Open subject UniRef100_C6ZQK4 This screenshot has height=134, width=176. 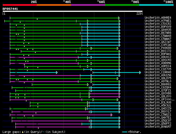click(158, 87)
